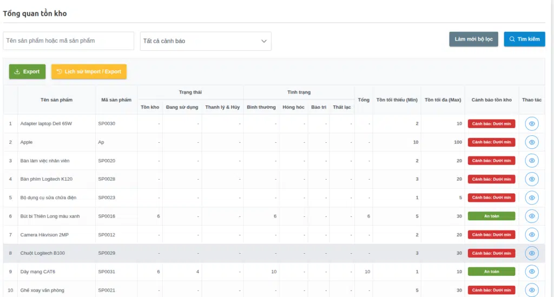554x297 pixels.
Task: Click the Tên sản phẩm column header
Action: pyautogui.click(x=56, y=100)
